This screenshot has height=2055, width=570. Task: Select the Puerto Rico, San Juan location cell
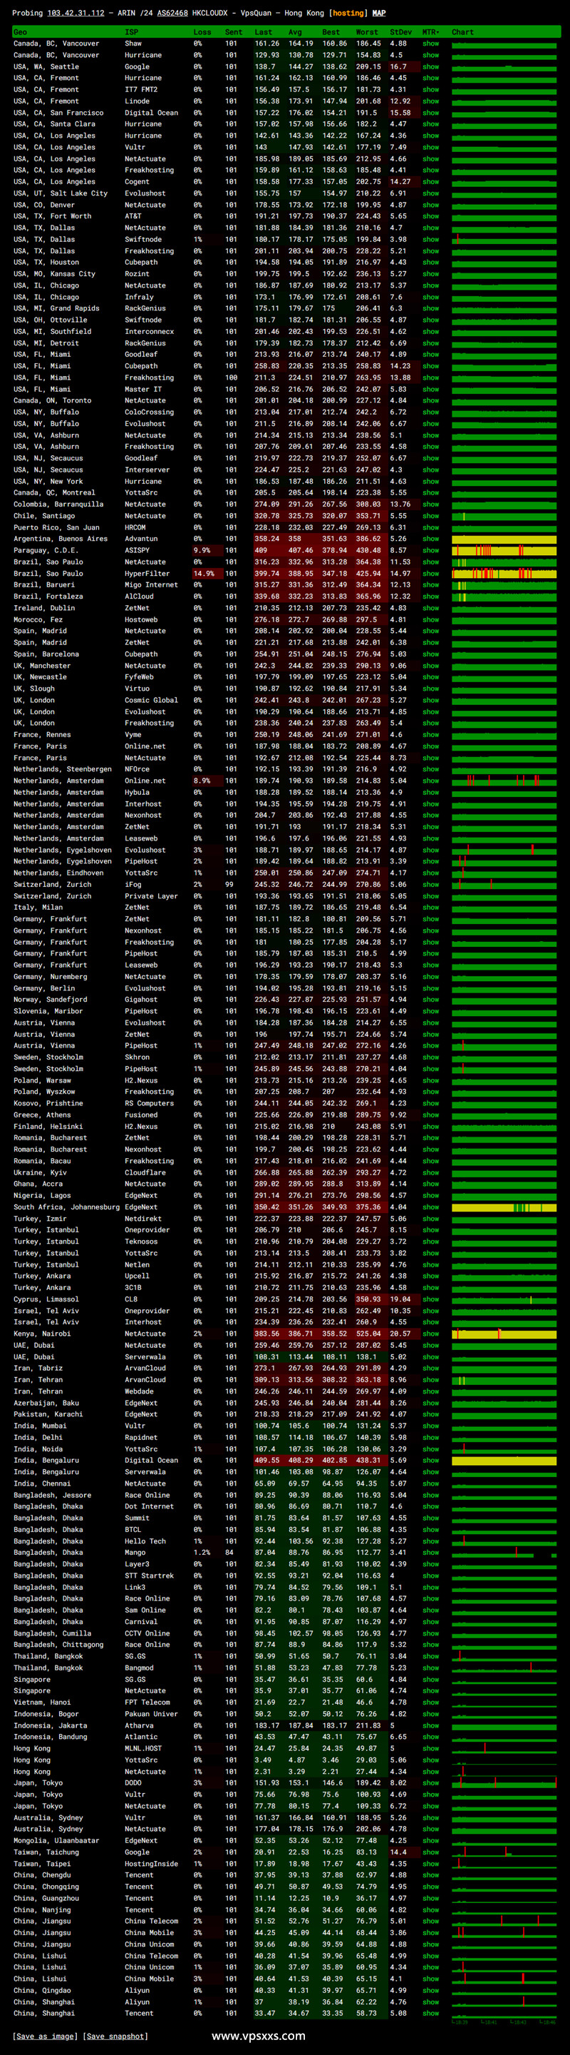(x=56, y=527)
